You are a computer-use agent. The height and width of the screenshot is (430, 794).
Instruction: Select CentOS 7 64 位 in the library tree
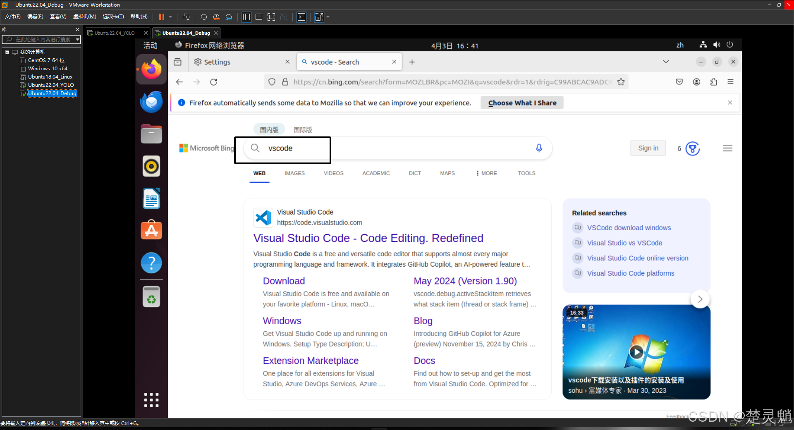[46, 60]
